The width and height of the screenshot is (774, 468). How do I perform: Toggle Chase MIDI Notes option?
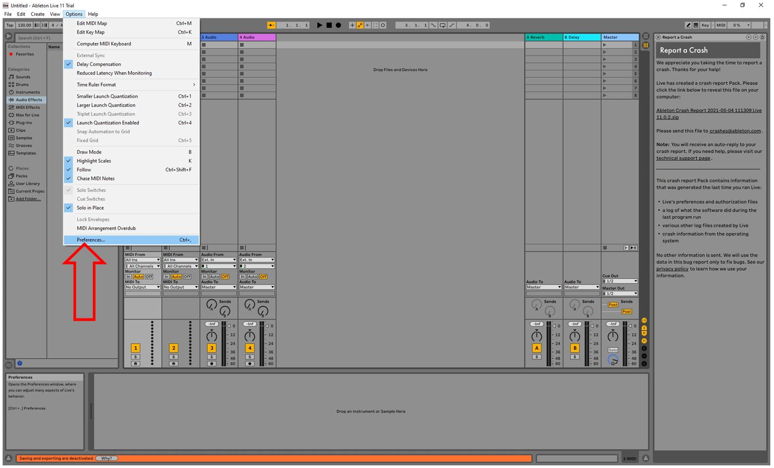(x=131, y=178)
